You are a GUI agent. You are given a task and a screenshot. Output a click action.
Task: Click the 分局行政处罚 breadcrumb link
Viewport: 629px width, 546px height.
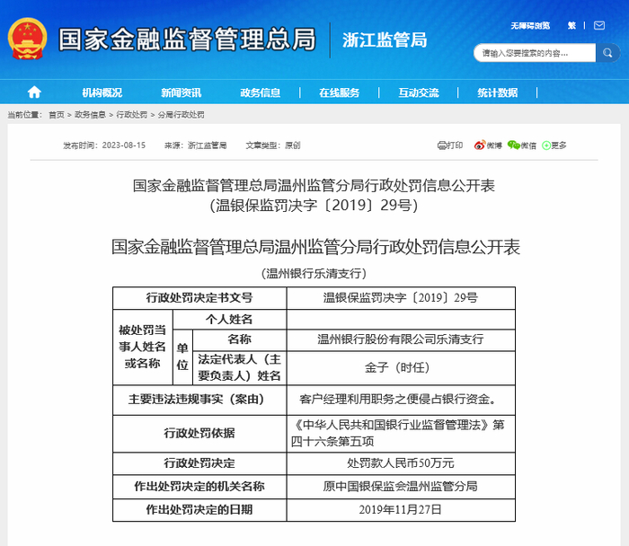click(181, 115)
